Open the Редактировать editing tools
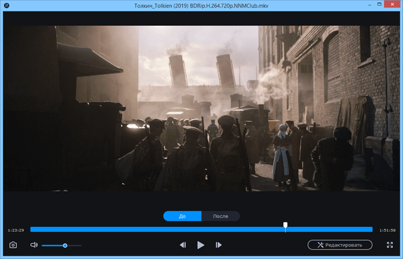Viewport: 403px width, 259px height. click(340, 245)
